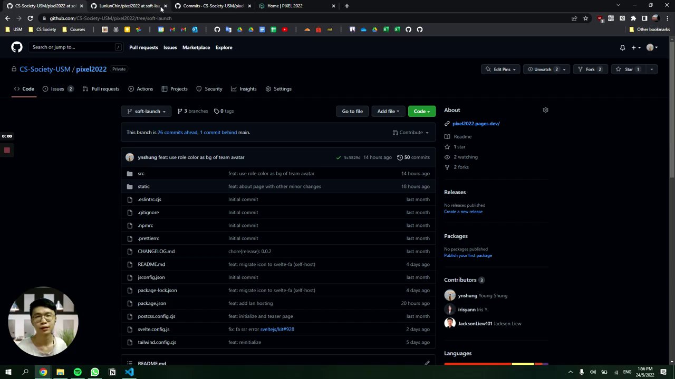
Task: Open Notion from the taskbar
Action: click(112, 372)
